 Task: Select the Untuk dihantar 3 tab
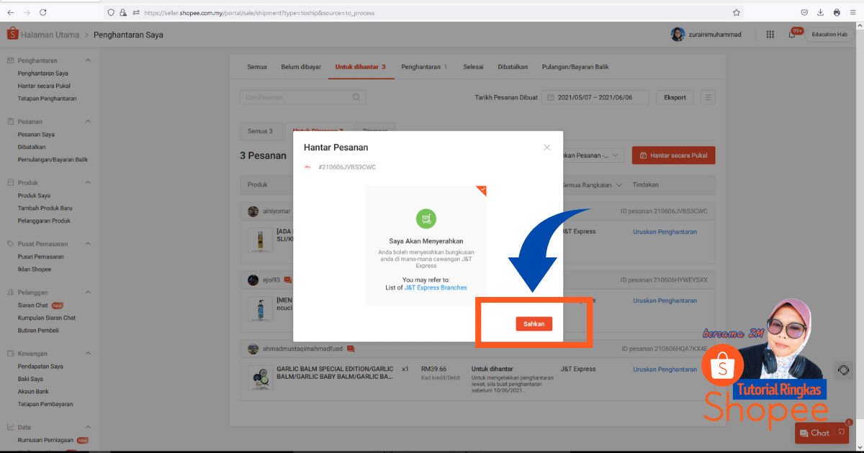point(360,67)
